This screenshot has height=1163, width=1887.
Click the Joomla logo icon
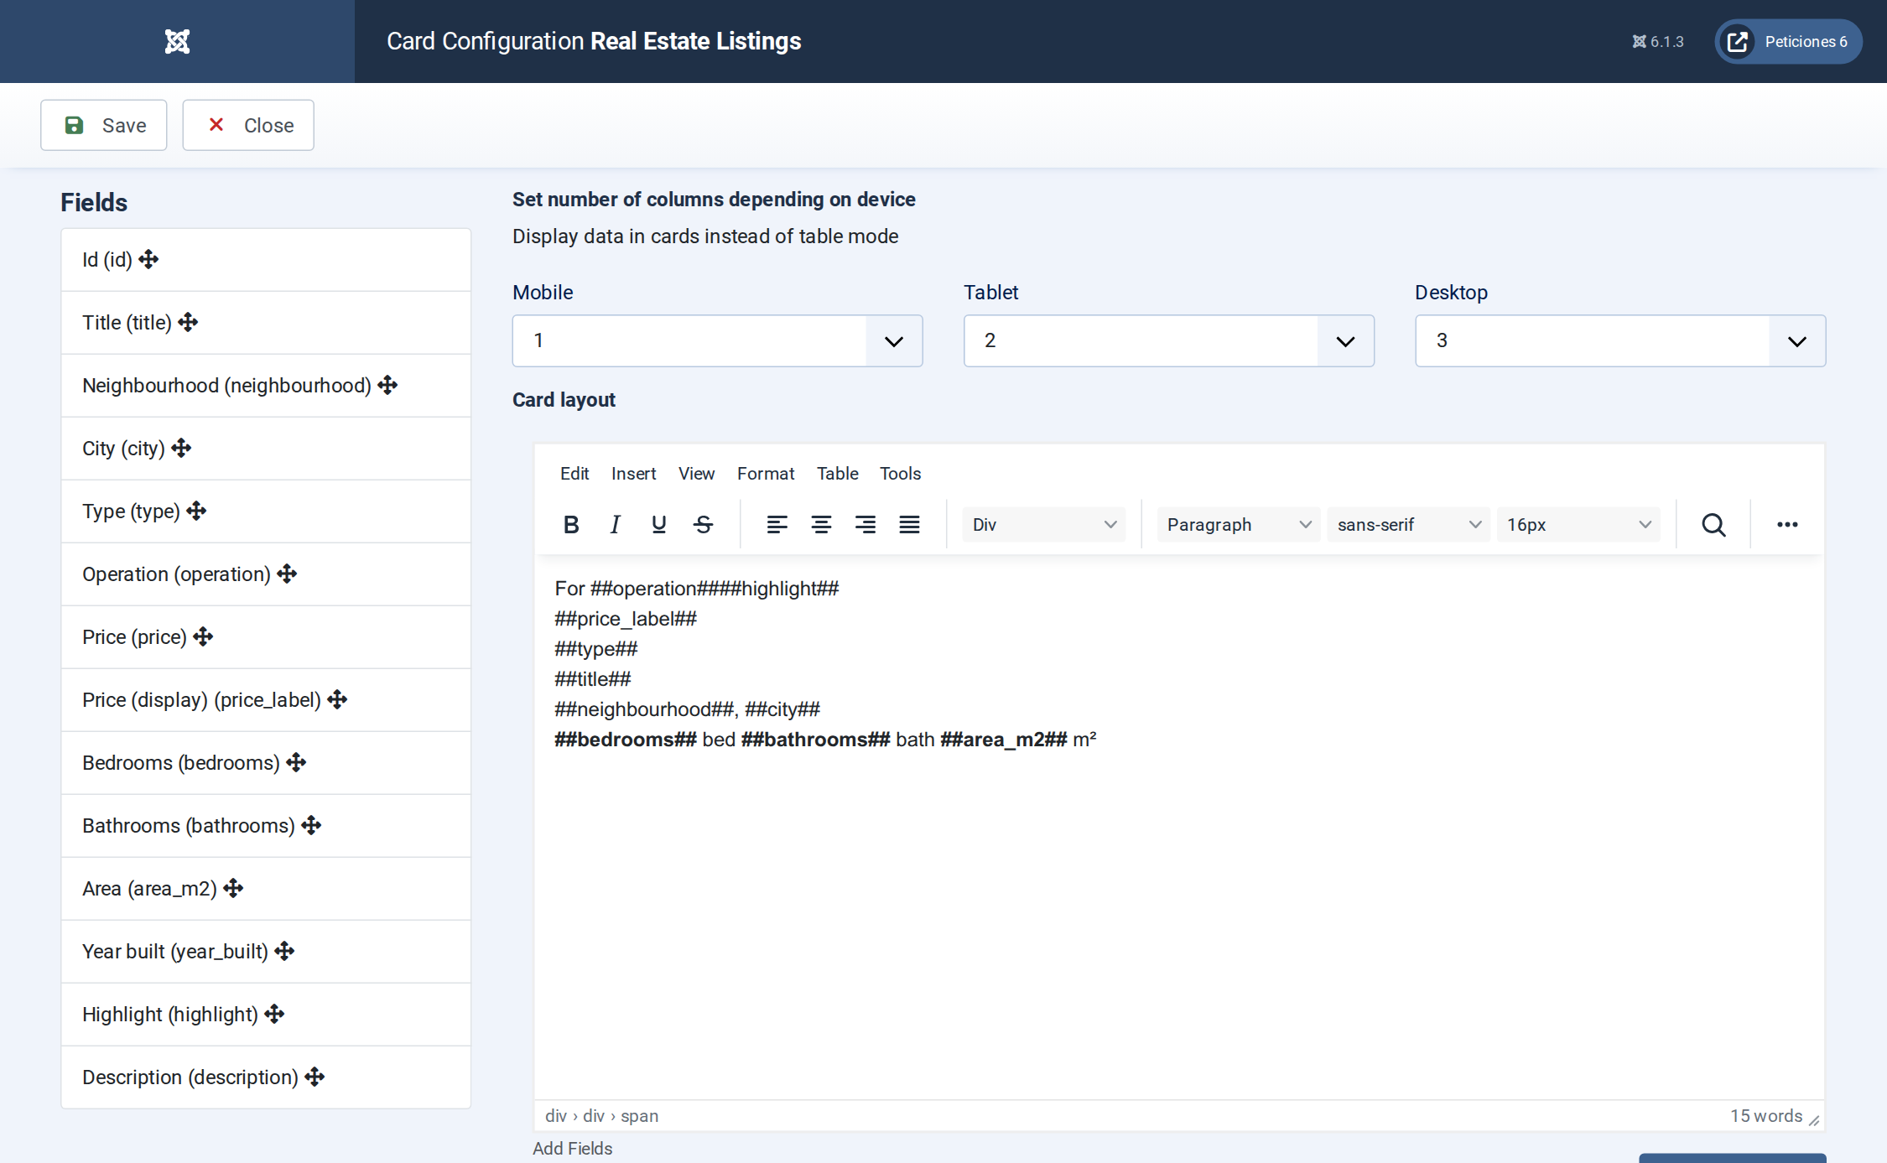[177, 41]
